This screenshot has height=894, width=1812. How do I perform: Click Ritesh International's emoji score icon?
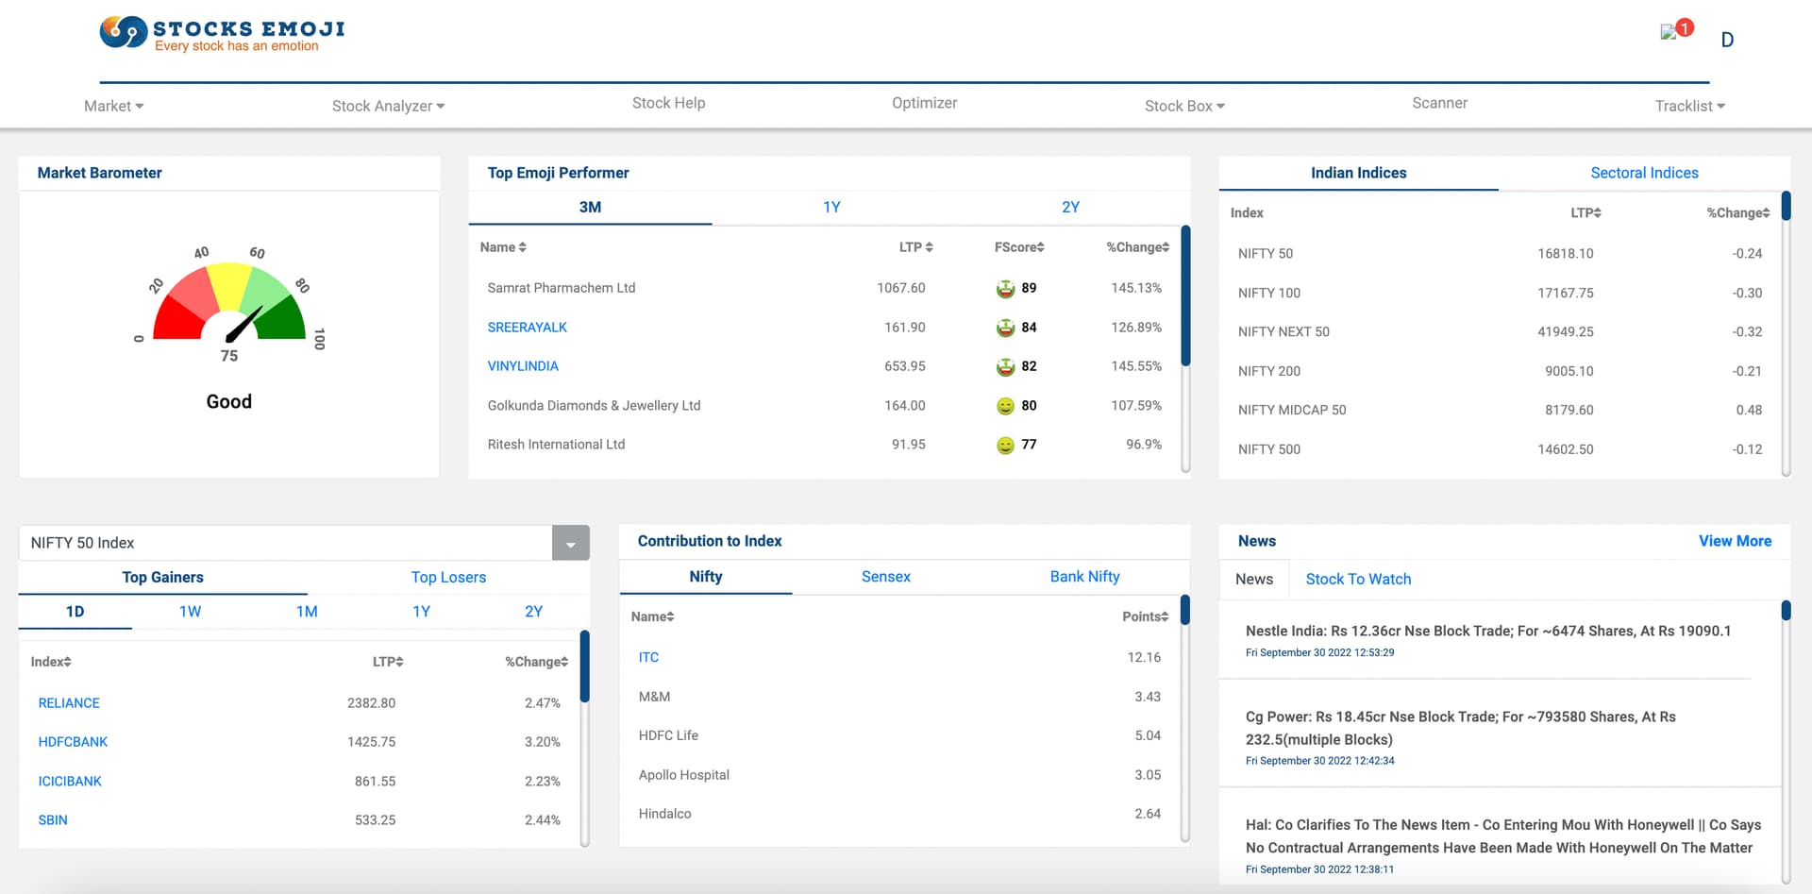coord(1005,445)
